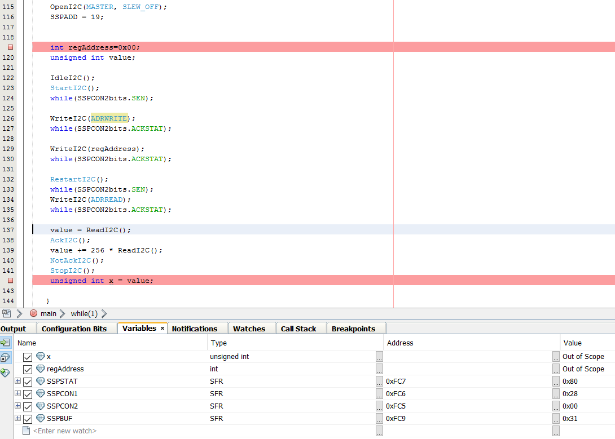Click while(1) in the breadcrumb bar
Viewport: 615px width, 439px height.
coord(84,313)
